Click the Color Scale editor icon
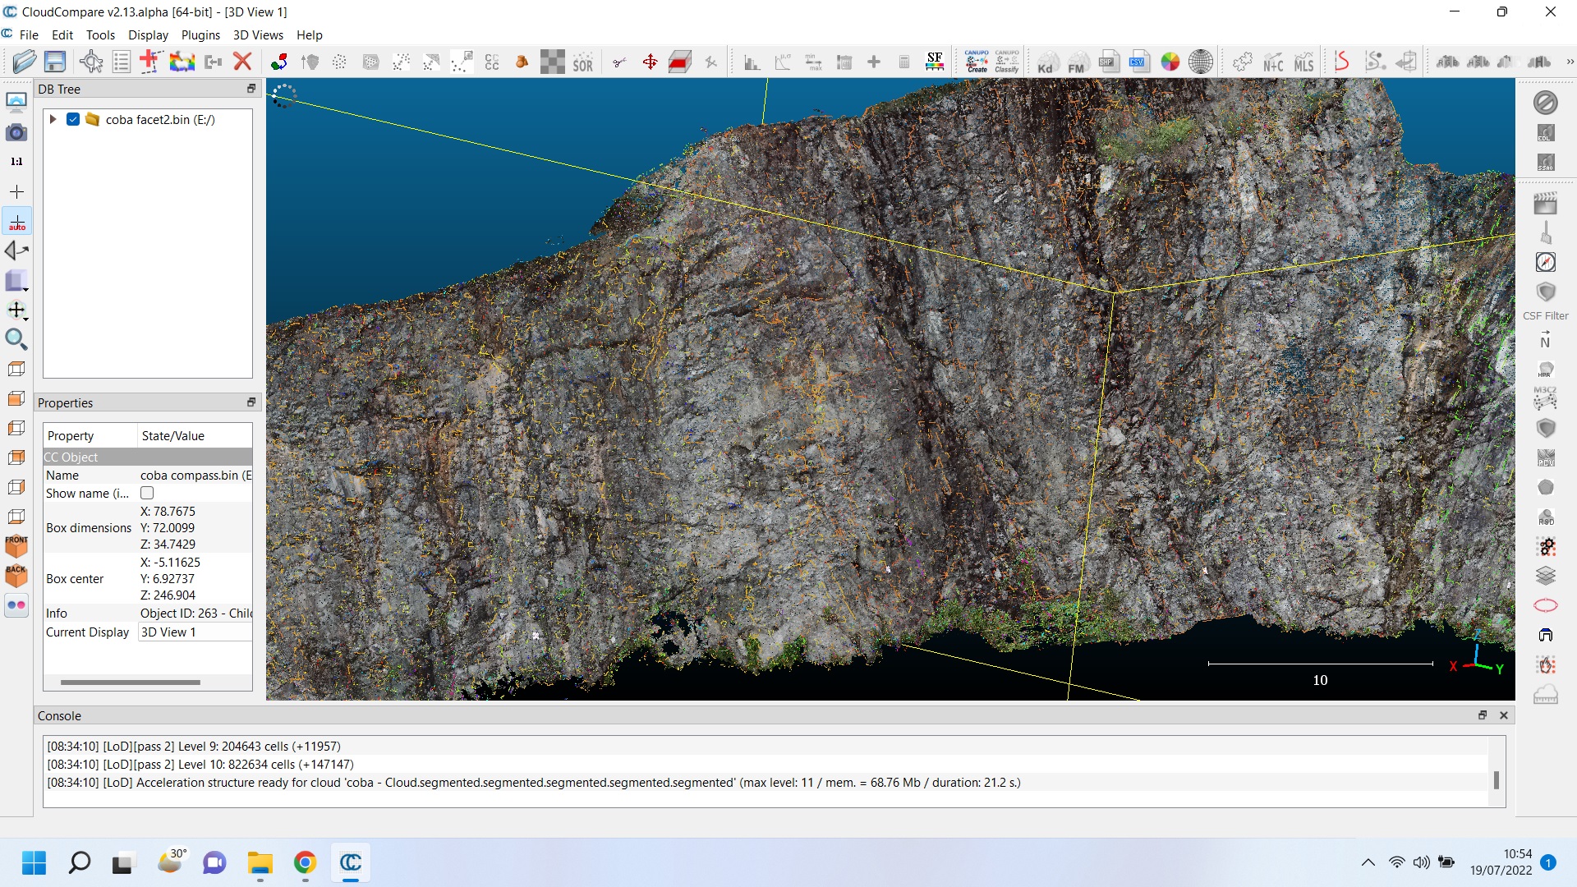 pos(1169,61)
